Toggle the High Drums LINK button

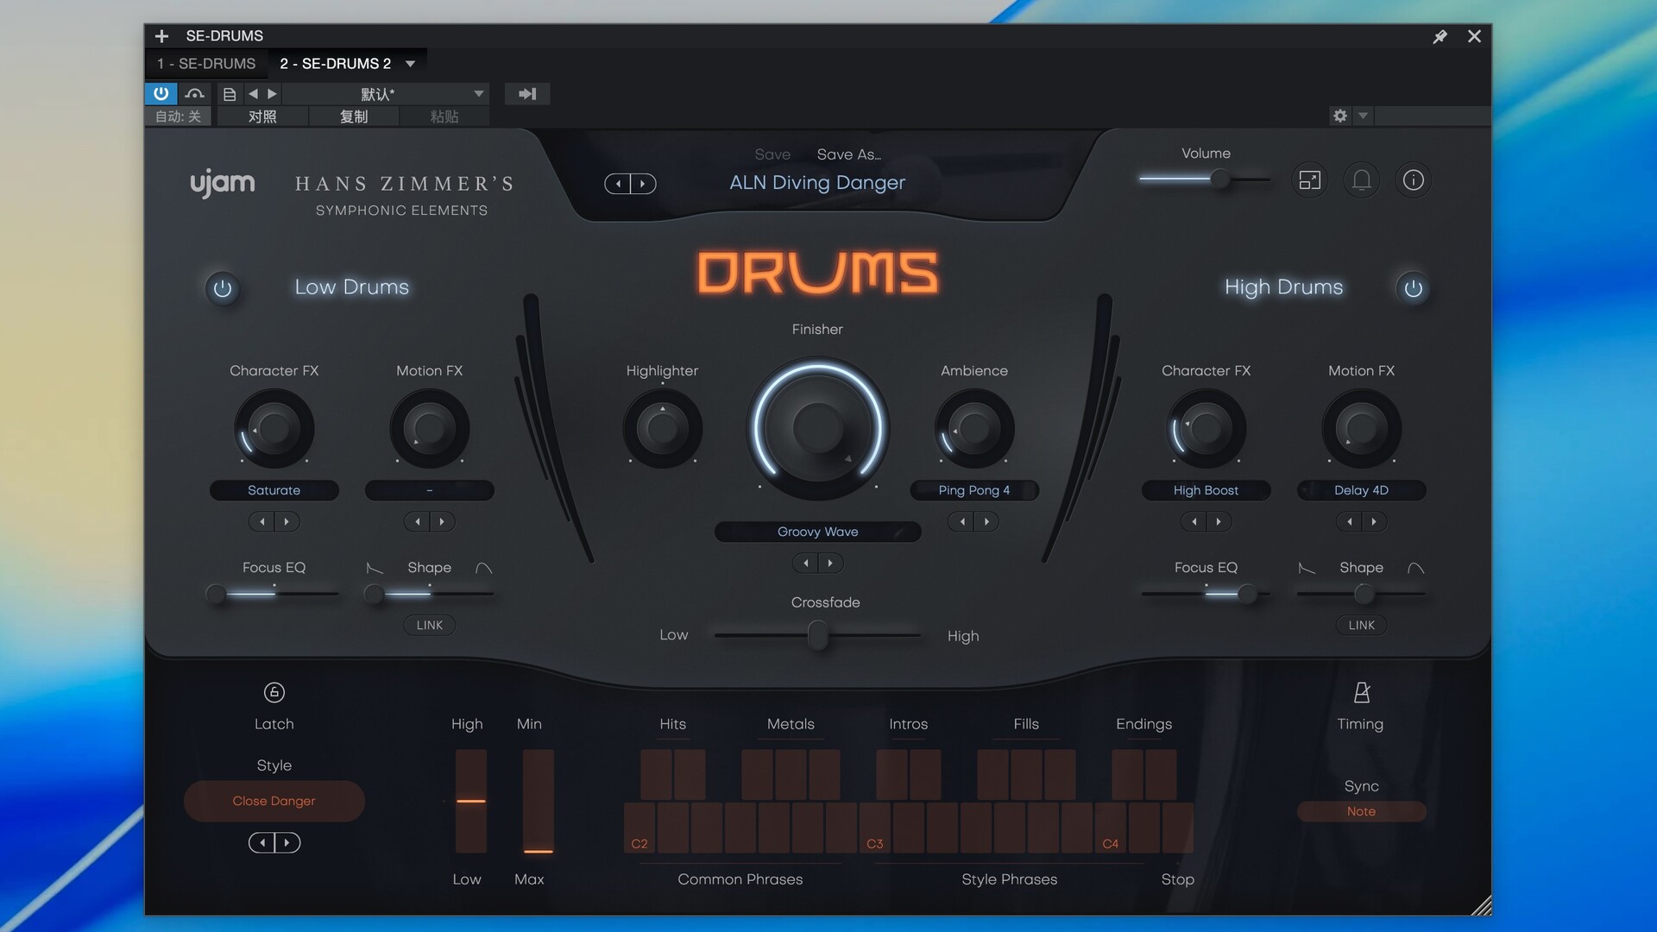[1362, 625]
